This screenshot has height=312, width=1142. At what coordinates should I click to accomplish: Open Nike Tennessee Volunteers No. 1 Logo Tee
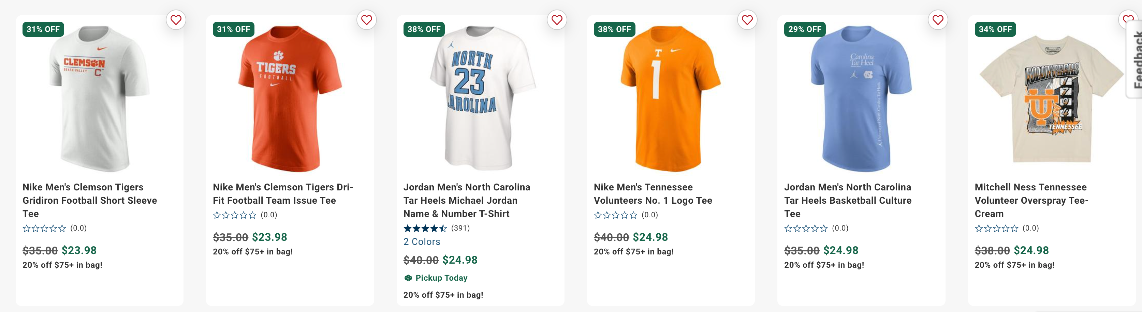pos(653,193)
